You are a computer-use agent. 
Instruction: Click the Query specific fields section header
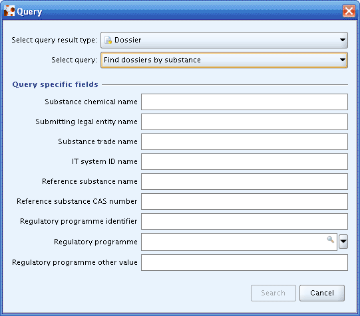click(x=55, y=84)
